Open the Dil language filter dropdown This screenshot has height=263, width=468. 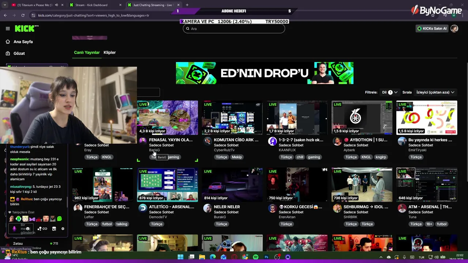coord(390,92)
